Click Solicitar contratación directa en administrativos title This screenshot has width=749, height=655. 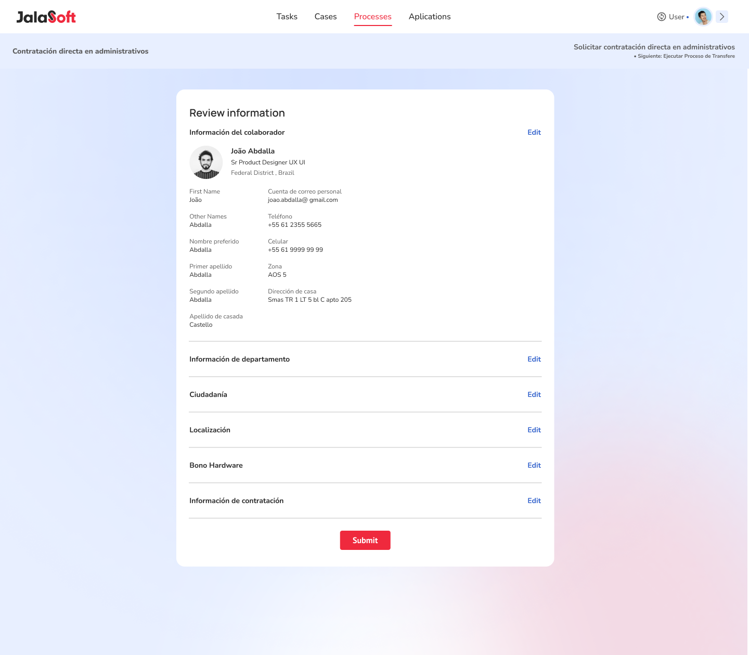click(x=654, y=47)
